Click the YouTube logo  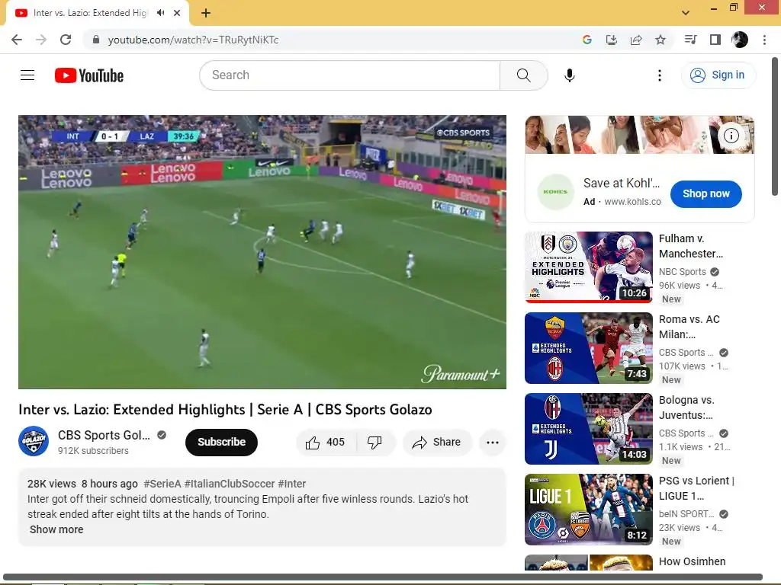click(89, 75)
